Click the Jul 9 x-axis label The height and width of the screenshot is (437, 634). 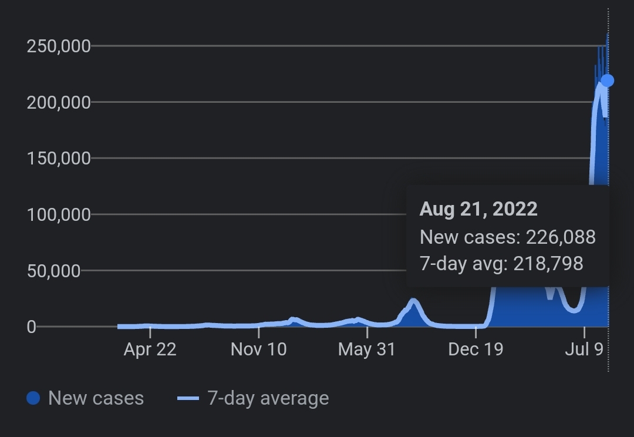click(584, 349)
